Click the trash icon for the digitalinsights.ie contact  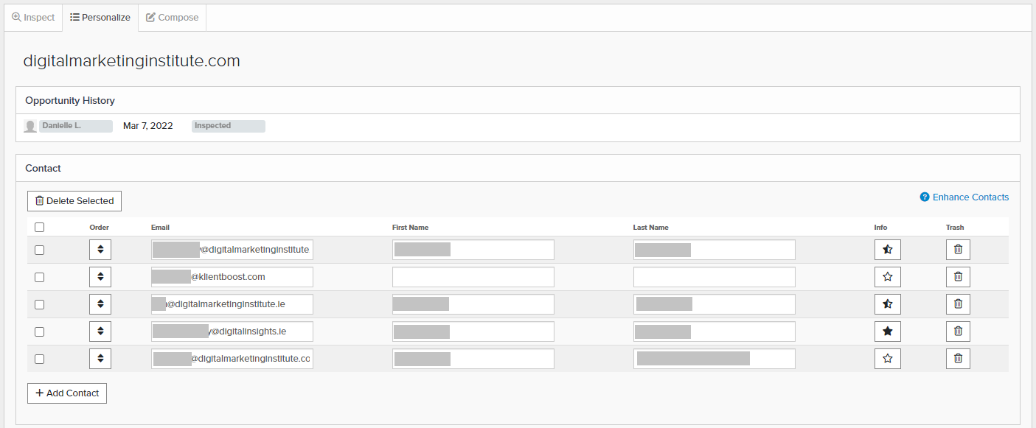[x=958, y=331]
